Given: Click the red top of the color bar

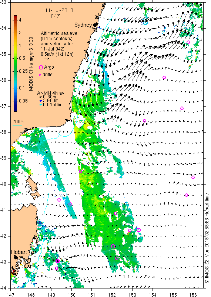Looking at the screenshot, I should click(15, 17).
